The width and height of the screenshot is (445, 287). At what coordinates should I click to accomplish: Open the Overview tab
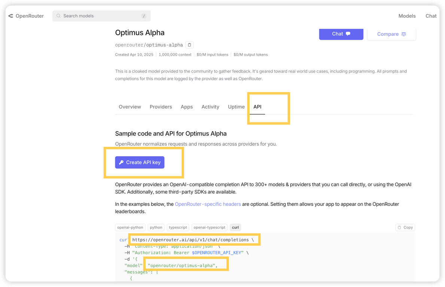130,107
